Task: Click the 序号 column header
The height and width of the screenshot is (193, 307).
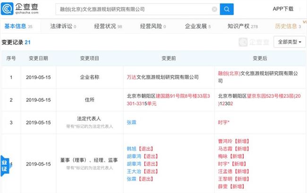Action: pyautogui.click(x=11, y=58)
